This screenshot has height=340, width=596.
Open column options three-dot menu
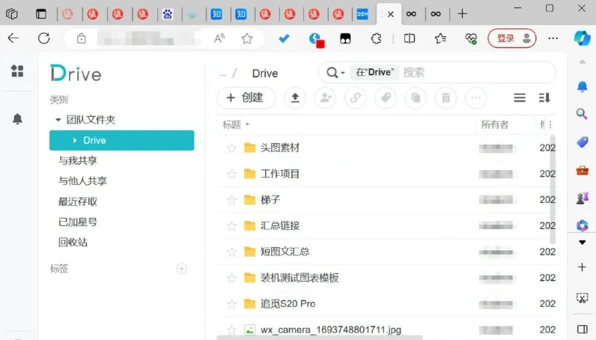pyautogui.click(x=550, y=124)
